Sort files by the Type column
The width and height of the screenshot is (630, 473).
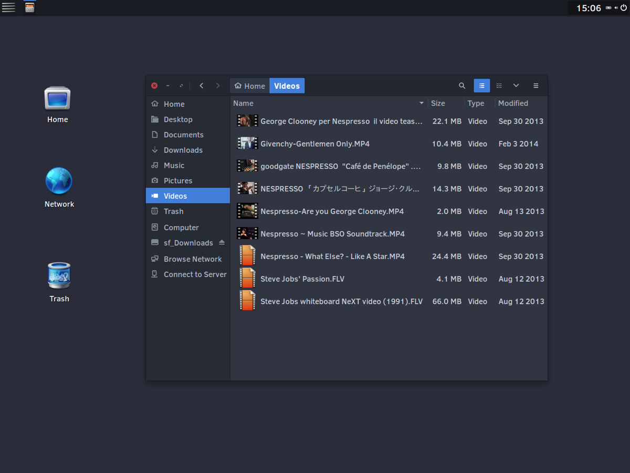pyautogui.click(x=480, y=104)
